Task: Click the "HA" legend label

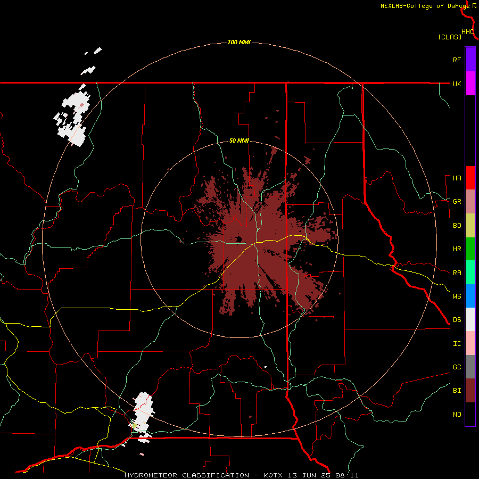Action: tap(457, 178)
